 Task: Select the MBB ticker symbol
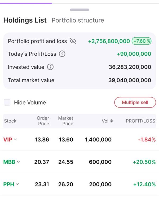(x=9, y=162)
